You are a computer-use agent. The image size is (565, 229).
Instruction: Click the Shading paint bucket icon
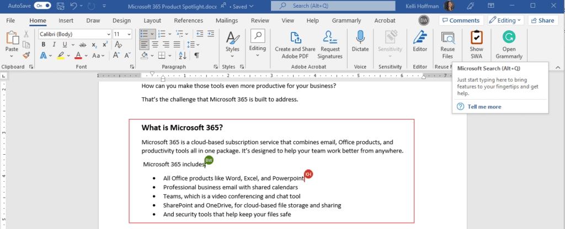[145, 56]
